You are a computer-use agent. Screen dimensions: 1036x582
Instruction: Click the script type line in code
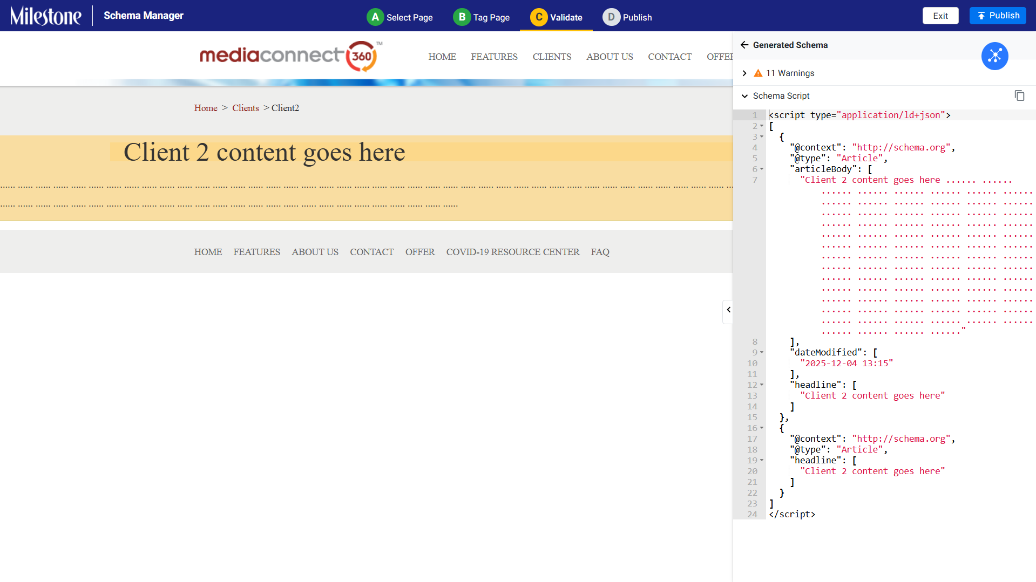tap(859, 115)
